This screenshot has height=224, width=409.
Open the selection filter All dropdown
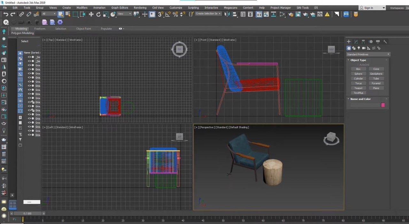point(48,14)
